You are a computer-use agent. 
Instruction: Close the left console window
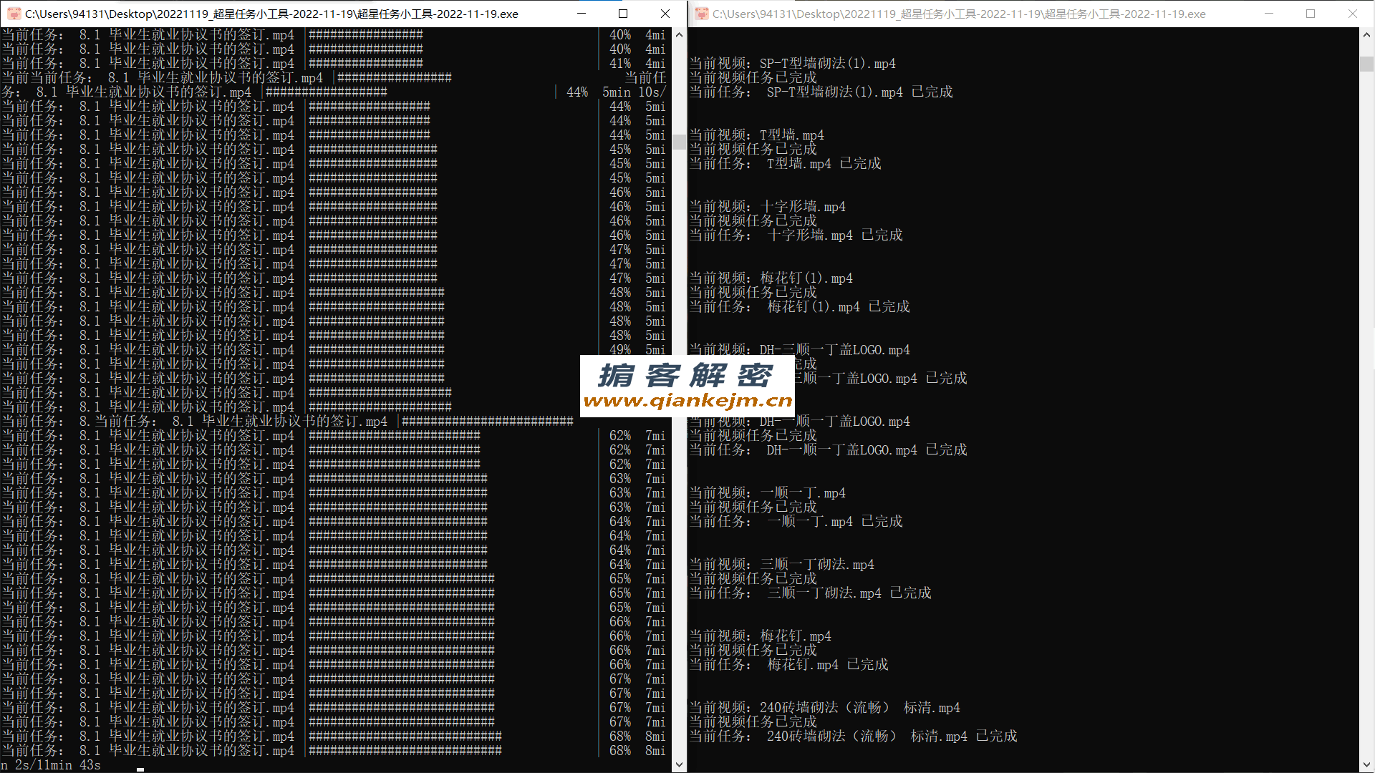pos(665,14)
